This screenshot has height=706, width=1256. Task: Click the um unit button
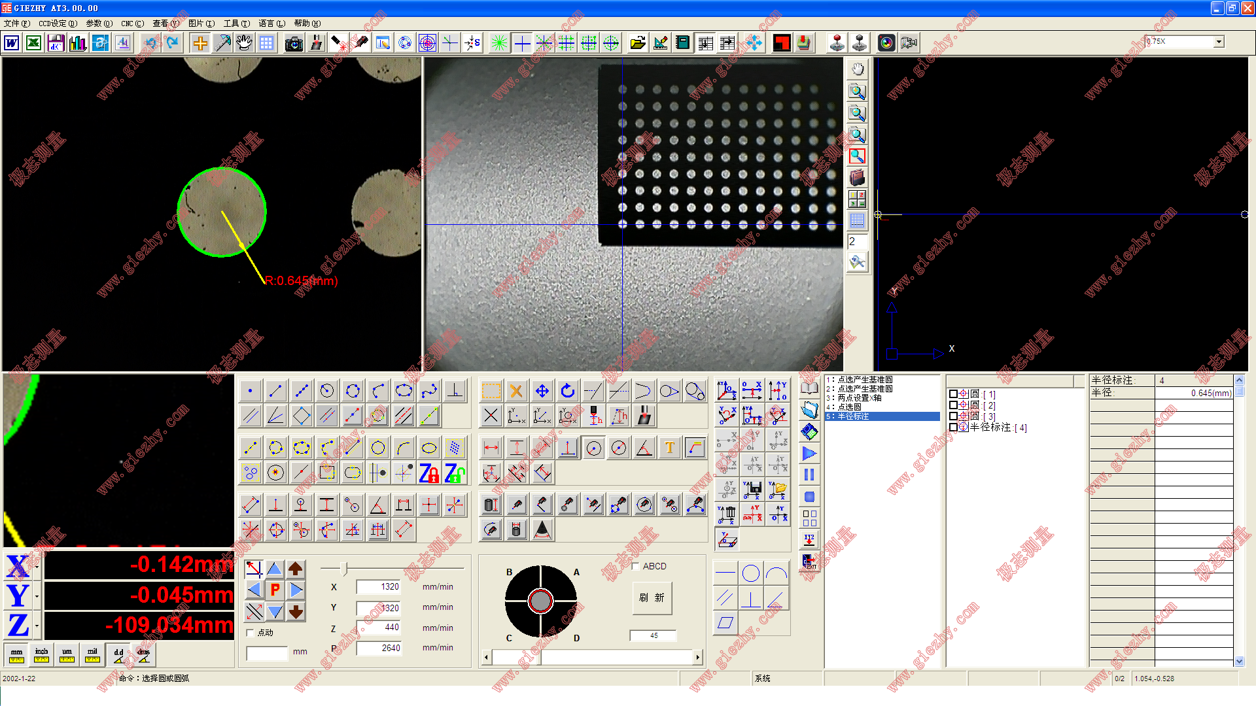pyautogui.click(x=67, y=654)
